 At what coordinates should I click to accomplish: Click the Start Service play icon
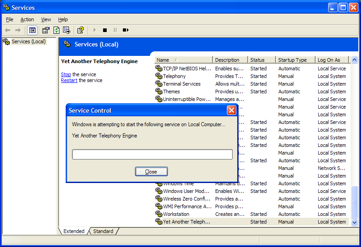click(x=95, y=30)
